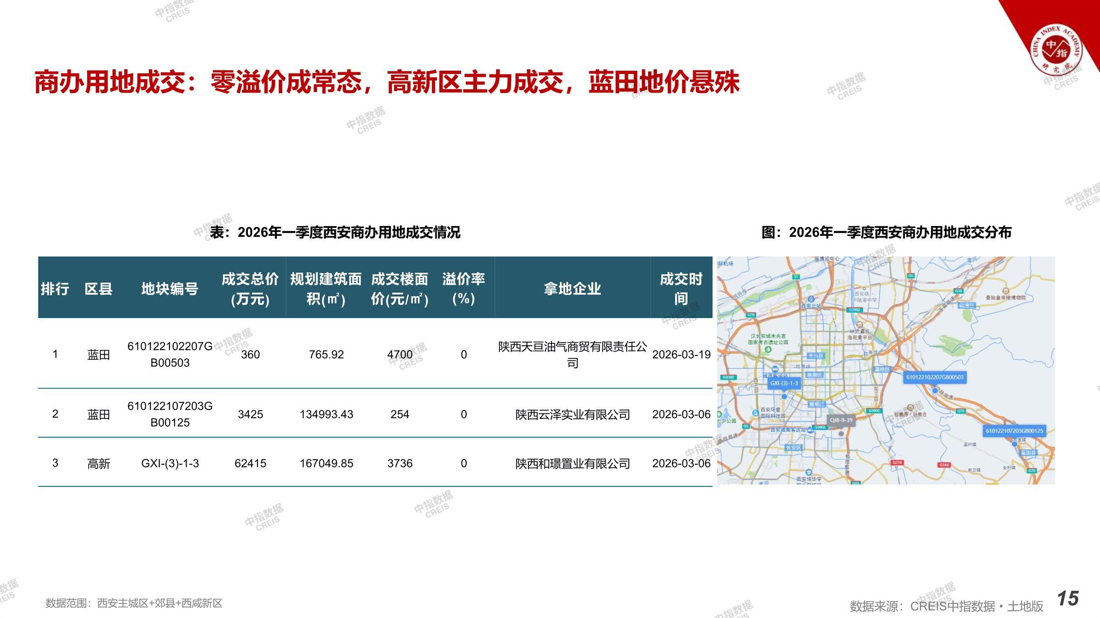
Task: Click the 秦始皇帝陵博物院 museum icon on map
Action: tap(1006, 291)
